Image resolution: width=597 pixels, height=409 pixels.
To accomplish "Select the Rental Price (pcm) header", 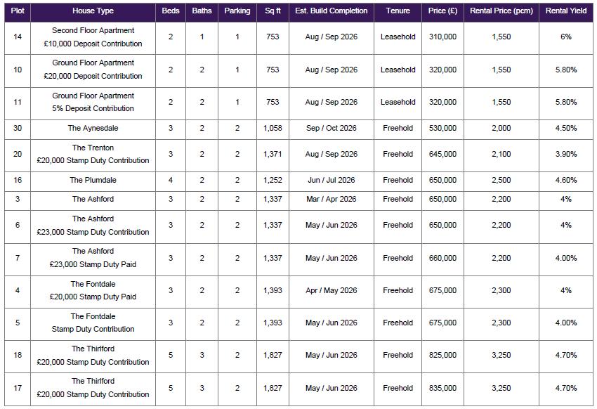I will pos(501,11).
